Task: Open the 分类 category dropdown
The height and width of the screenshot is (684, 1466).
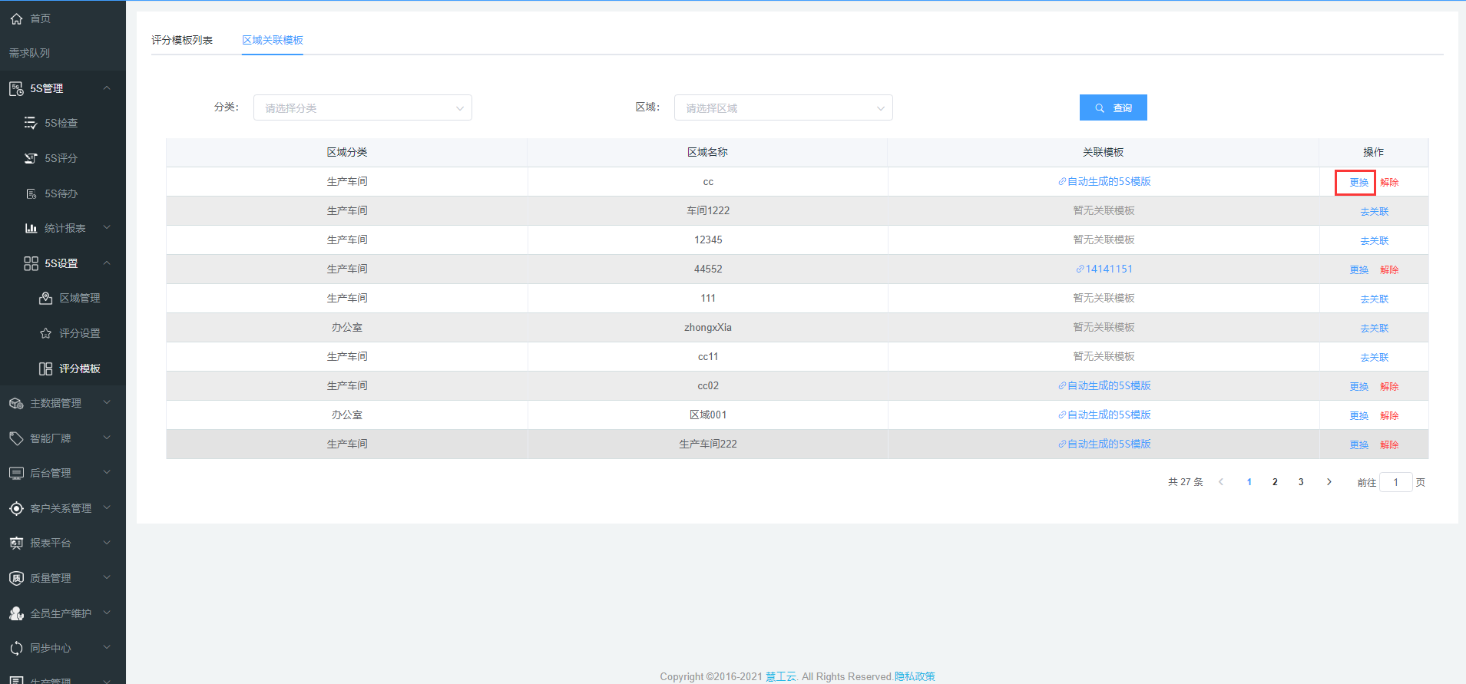Action: [362, 108]
